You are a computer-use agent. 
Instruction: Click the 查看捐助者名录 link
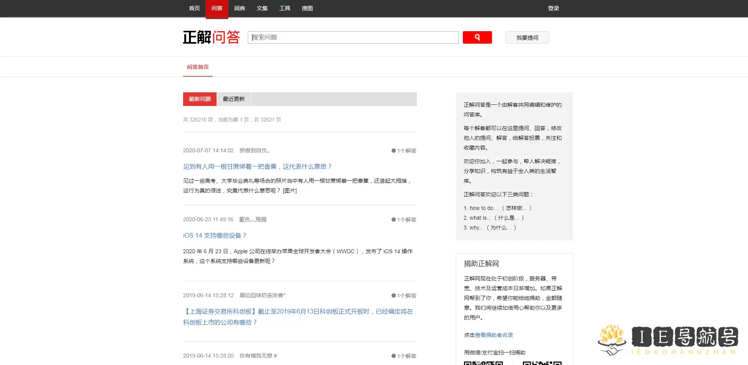click(494, 335)
